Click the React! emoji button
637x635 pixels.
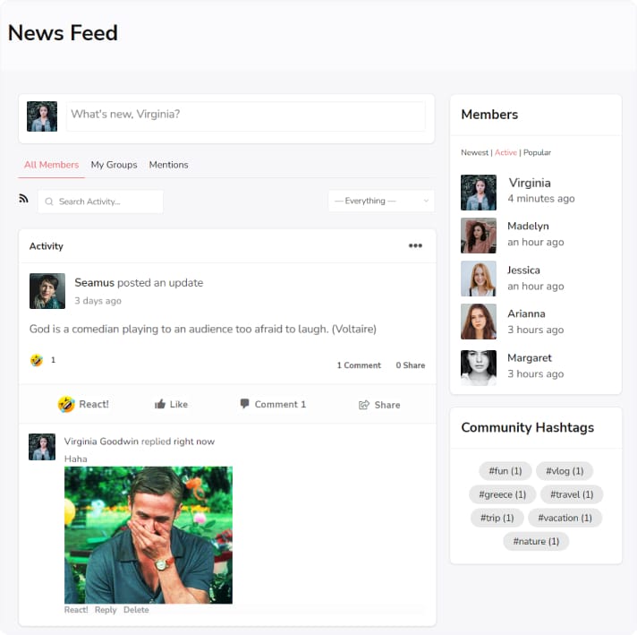[x=83, y=405]
